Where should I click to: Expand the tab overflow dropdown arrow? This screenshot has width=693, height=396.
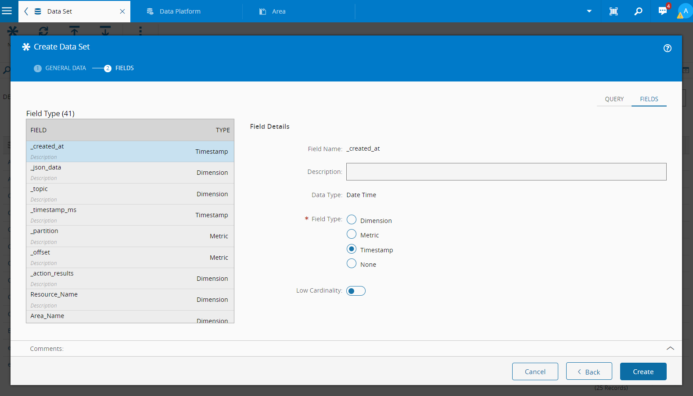[x=589, y=11]
